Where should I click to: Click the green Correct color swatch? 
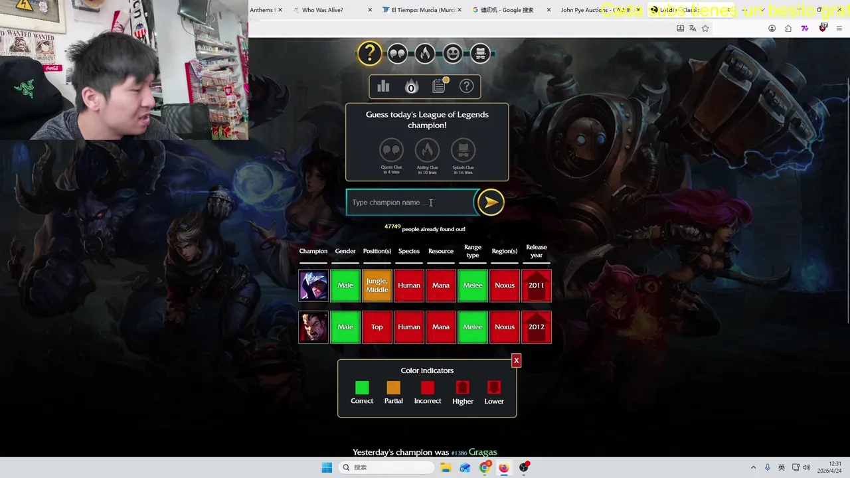(x=362, y=388)
